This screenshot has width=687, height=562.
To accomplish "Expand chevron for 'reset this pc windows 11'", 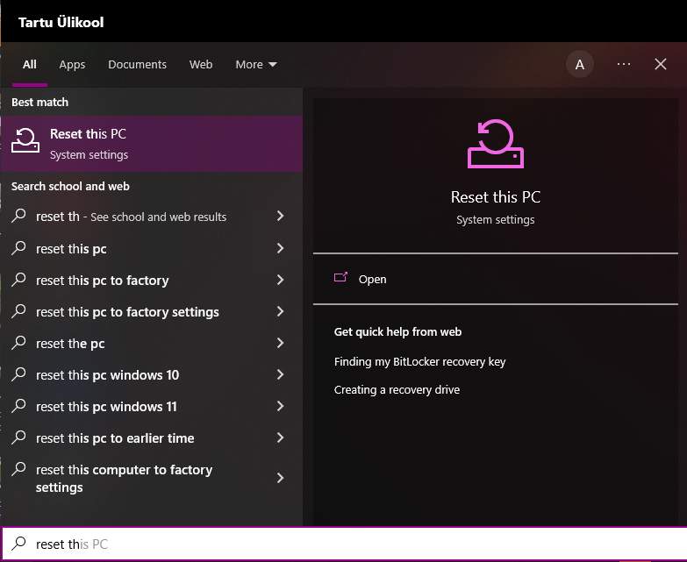I will 281,406.
